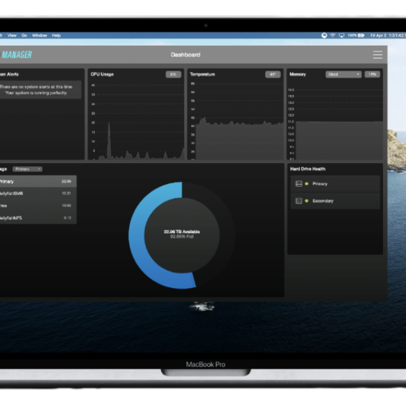Click the Temperature graph area
This screenshot has width=406, height=406.
click(239, 141)
